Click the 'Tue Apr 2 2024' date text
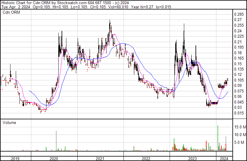The width and height of the screenshot is (247, 161). pyautogui.click(x=15, y=7)
